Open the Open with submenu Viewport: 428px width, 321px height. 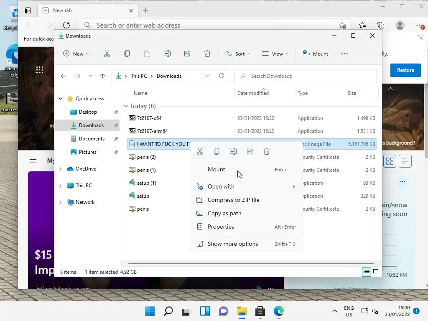246,186
